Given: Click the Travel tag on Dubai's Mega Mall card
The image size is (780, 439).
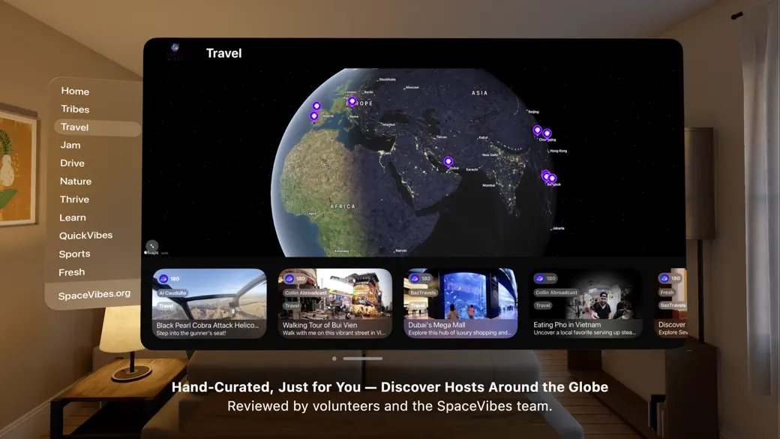Looking at the screenshot, I should (x=418, y=305).
